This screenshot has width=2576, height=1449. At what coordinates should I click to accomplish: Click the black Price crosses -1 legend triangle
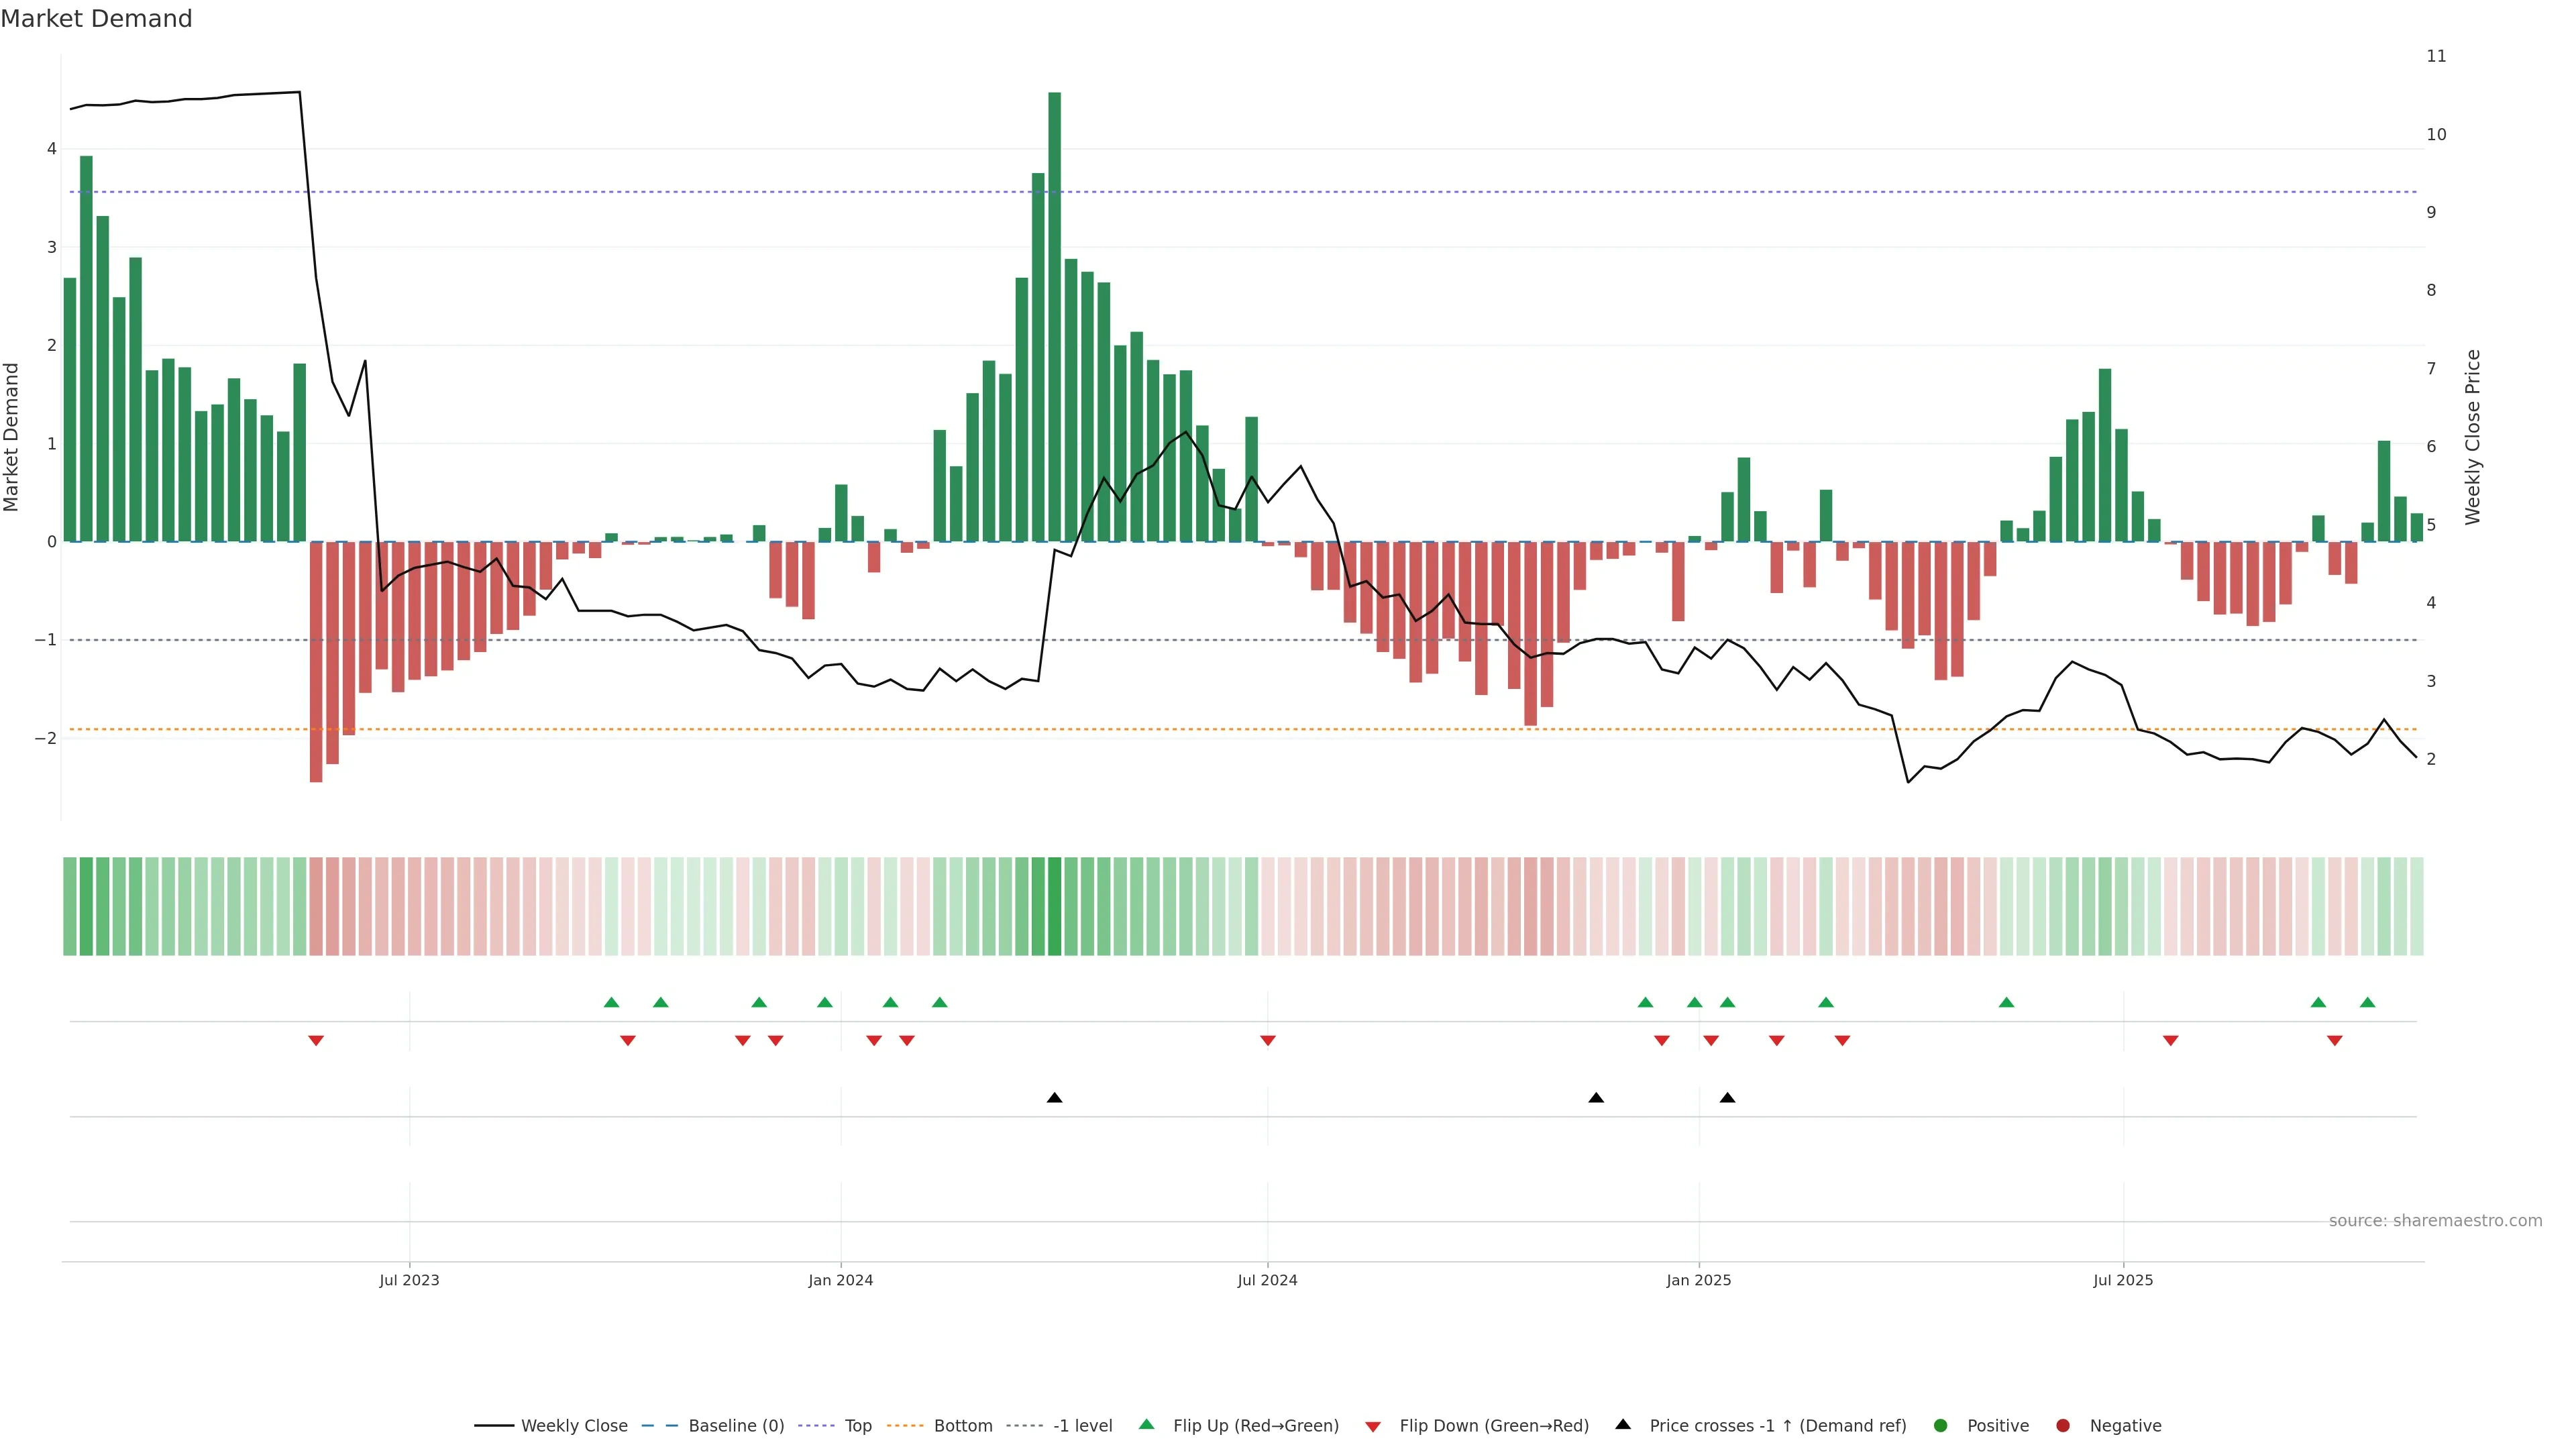(x=1623, y=1424)
